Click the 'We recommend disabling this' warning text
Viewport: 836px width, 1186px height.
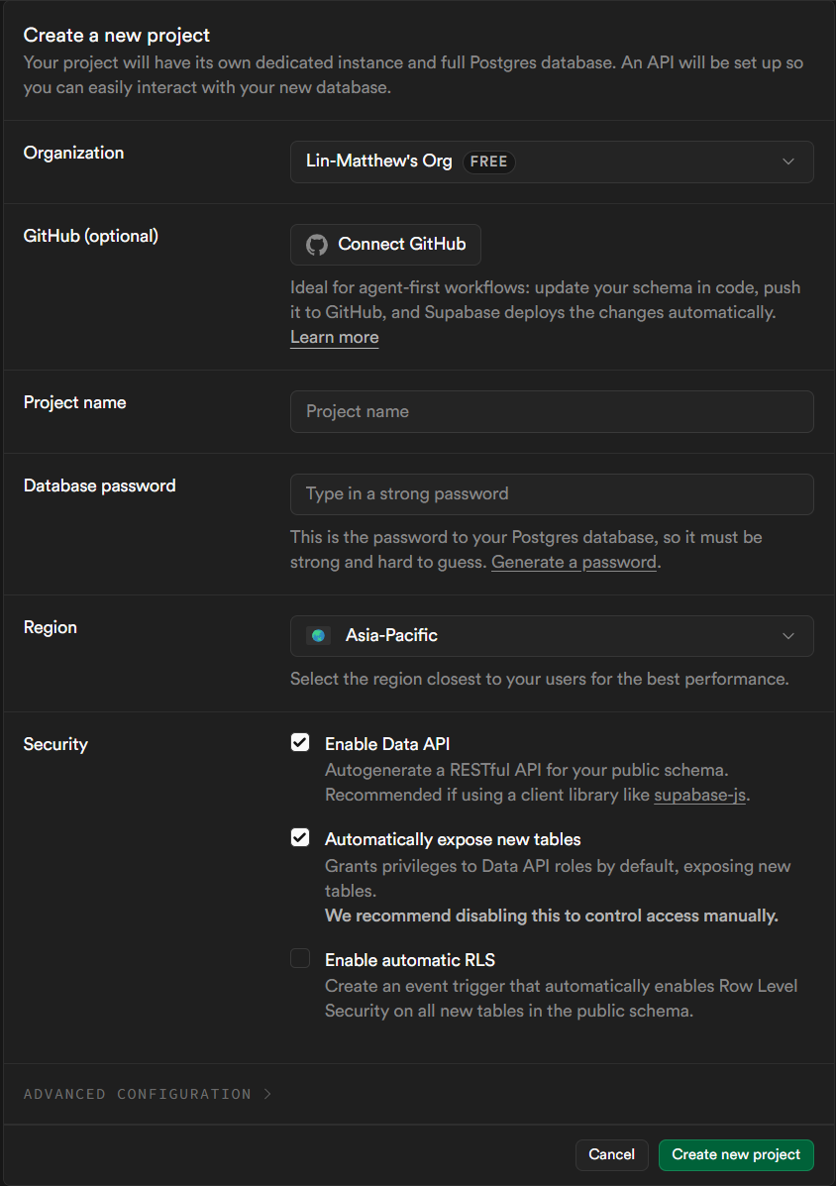pos(551,916)
